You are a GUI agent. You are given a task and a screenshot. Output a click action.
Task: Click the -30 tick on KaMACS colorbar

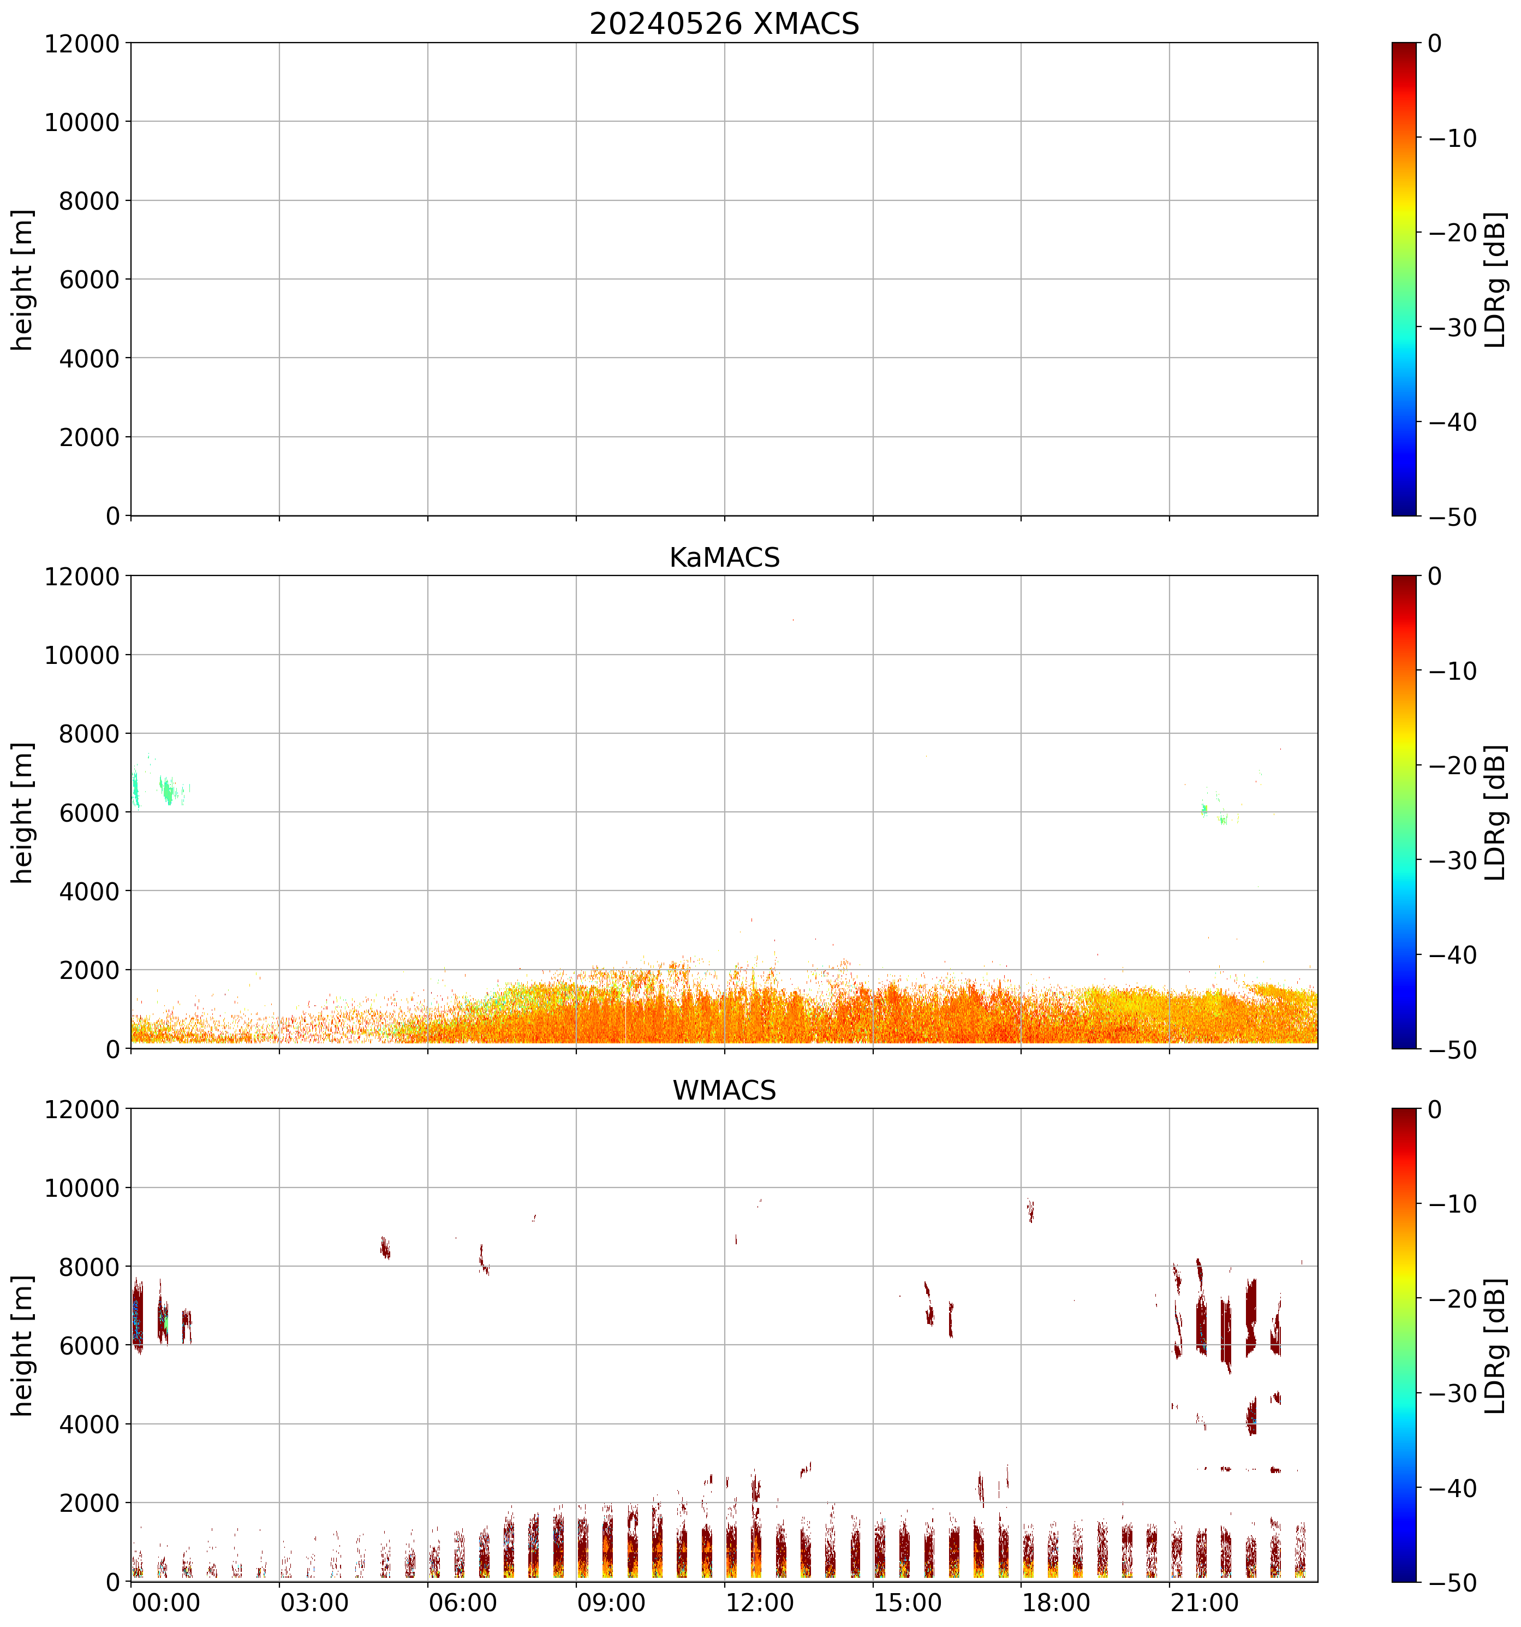click(x=1452, y=860)
